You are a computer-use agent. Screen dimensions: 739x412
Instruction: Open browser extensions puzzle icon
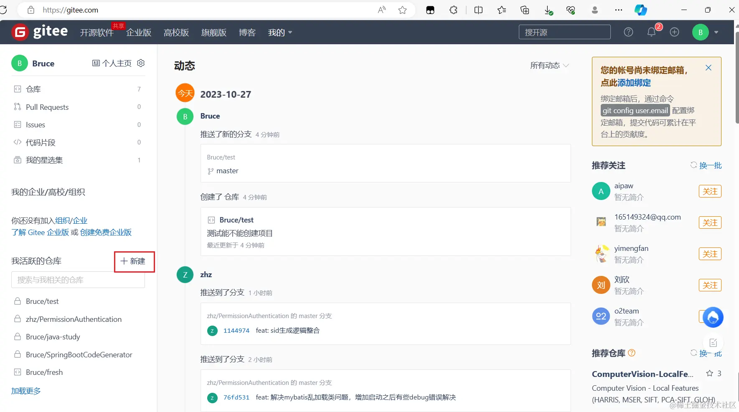click(453, 10)
